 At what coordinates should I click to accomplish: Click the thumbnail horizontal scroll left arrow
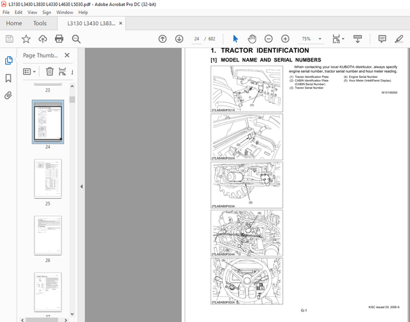(x=22, y=320)
